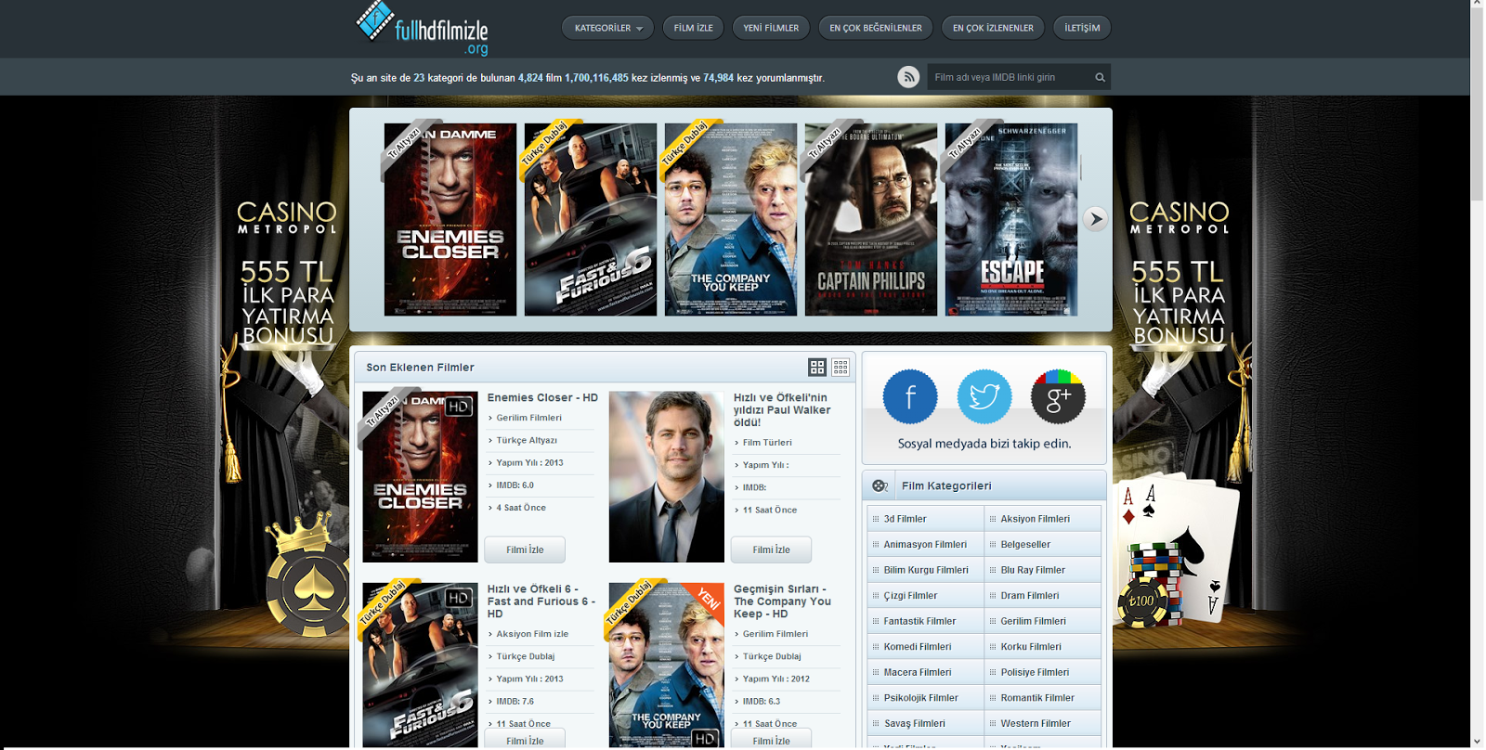The width and height of the screenshot is (1486, 750).
Task: Click Filmi İzle for Hızlı ve Öfkeli 6
Action: 525,740
